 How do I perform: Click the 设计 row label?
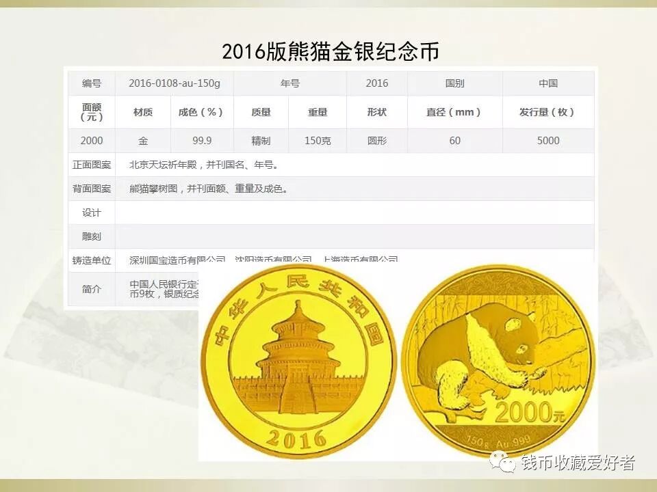(x=91, y=213)
